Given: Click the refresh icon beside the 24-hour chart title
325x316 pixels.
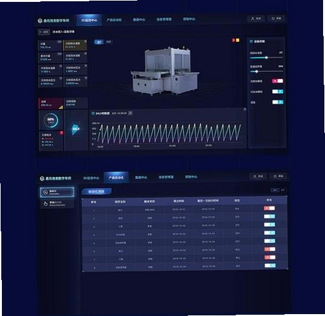Looking at the screenshot, I should [x=130, y=113].
